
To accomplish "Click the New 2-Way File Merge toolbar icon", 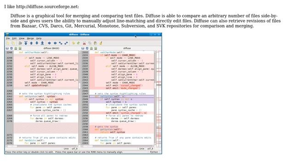I will 8,43.
